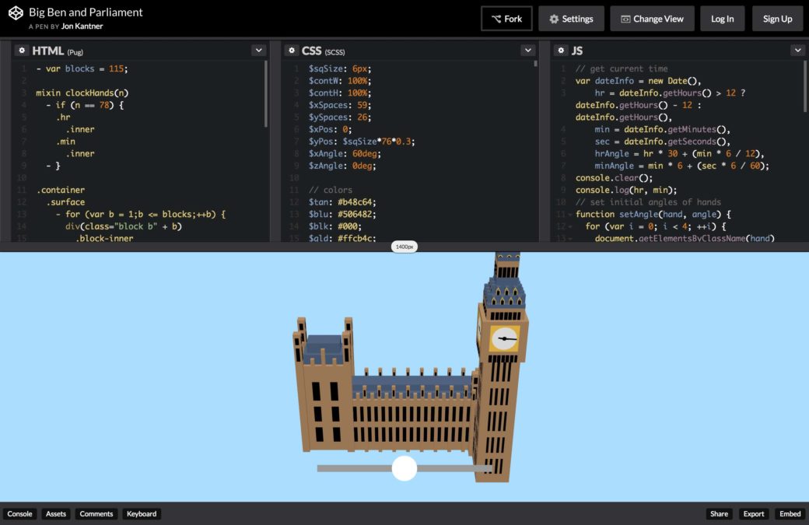Click the Log In button
This screenshot has height=525, width=809.
pos(722,19)
